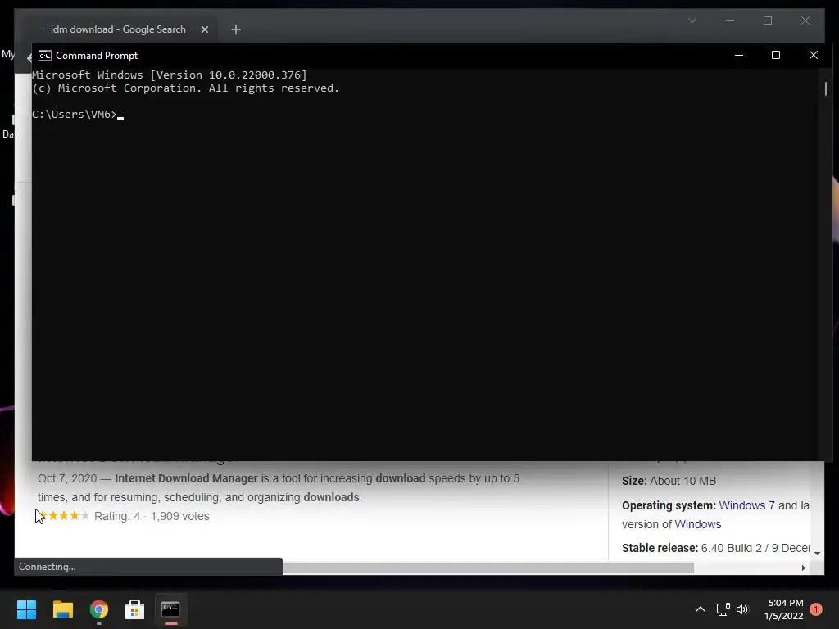Click the 'Size: About 10 MB' text
This screenshot has width=839, height=629.
(669, 481)
